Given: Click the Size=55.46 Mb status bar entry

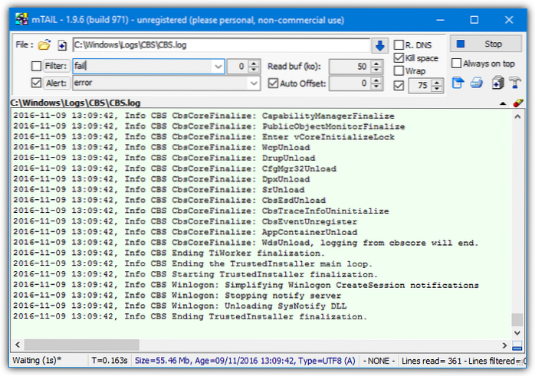Looking at the screenshot, I should [245, 361].
